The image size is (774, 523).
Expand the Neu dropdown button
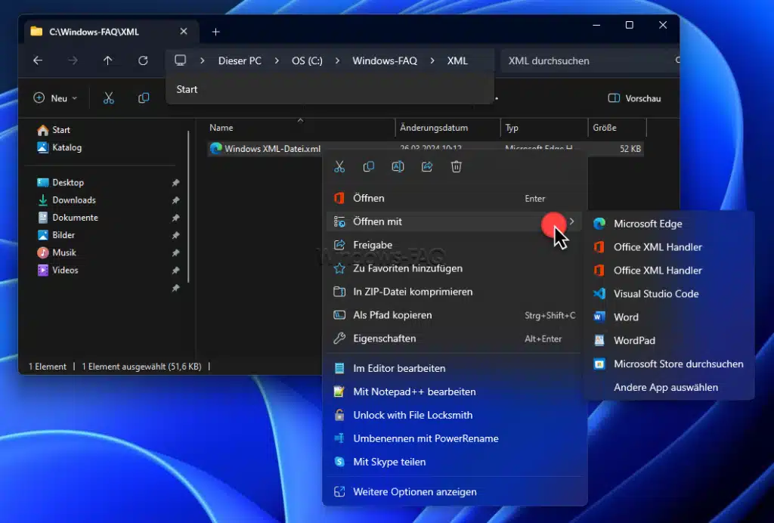55,98
